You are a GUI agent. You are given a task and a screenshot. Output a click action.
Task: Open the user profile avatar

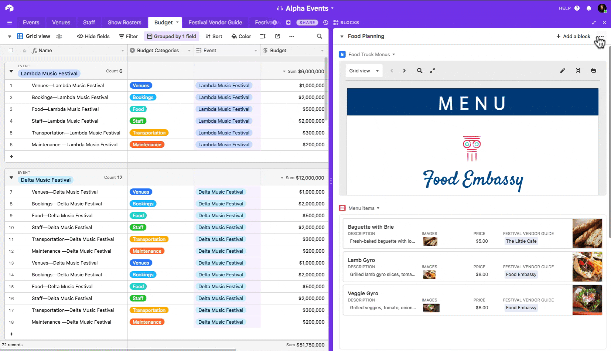point(602,8)
